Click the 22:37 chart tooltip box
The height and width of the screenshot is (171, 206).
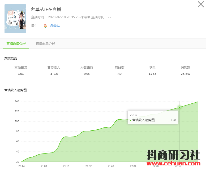click(153, 117)
